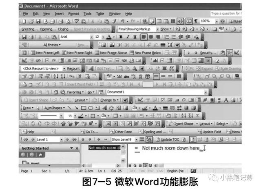Screen dimensions: 261x189
Task: Select the Line drawing tool
Action: tap(70, 108)
